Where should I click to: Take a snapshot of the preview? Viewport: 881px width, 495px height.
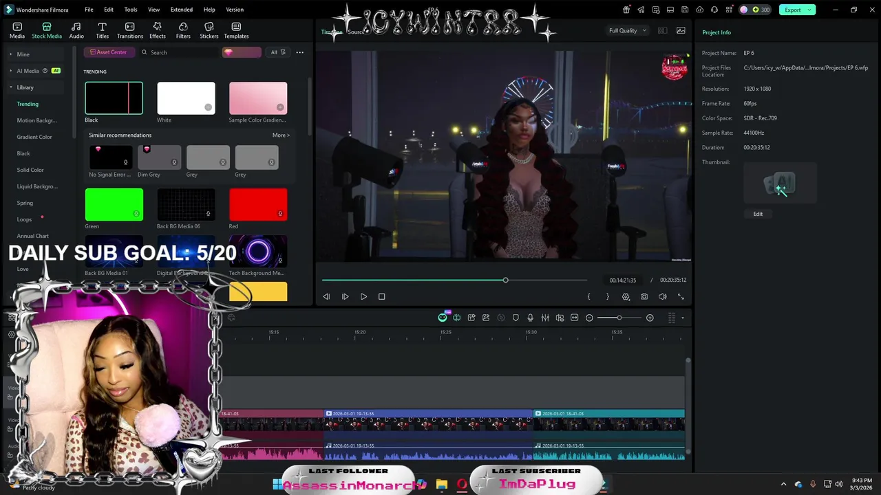(x=644, y=296)
